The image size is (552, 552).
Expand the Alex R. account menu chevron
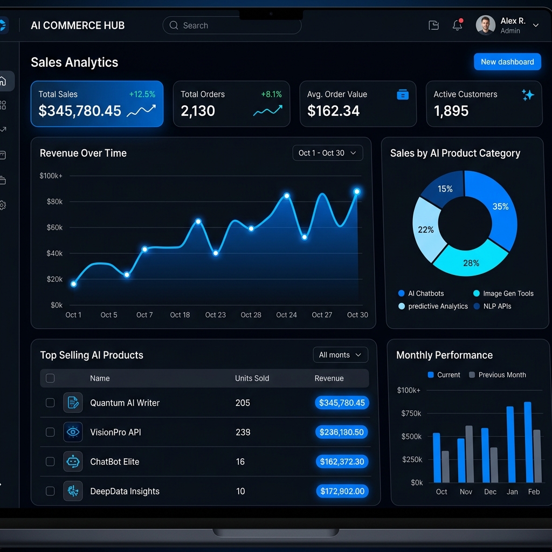535,25
